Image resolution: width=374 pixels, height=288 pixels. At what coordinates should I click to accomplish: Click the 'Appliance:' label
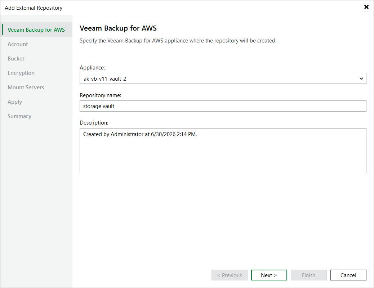pos(92,68)
